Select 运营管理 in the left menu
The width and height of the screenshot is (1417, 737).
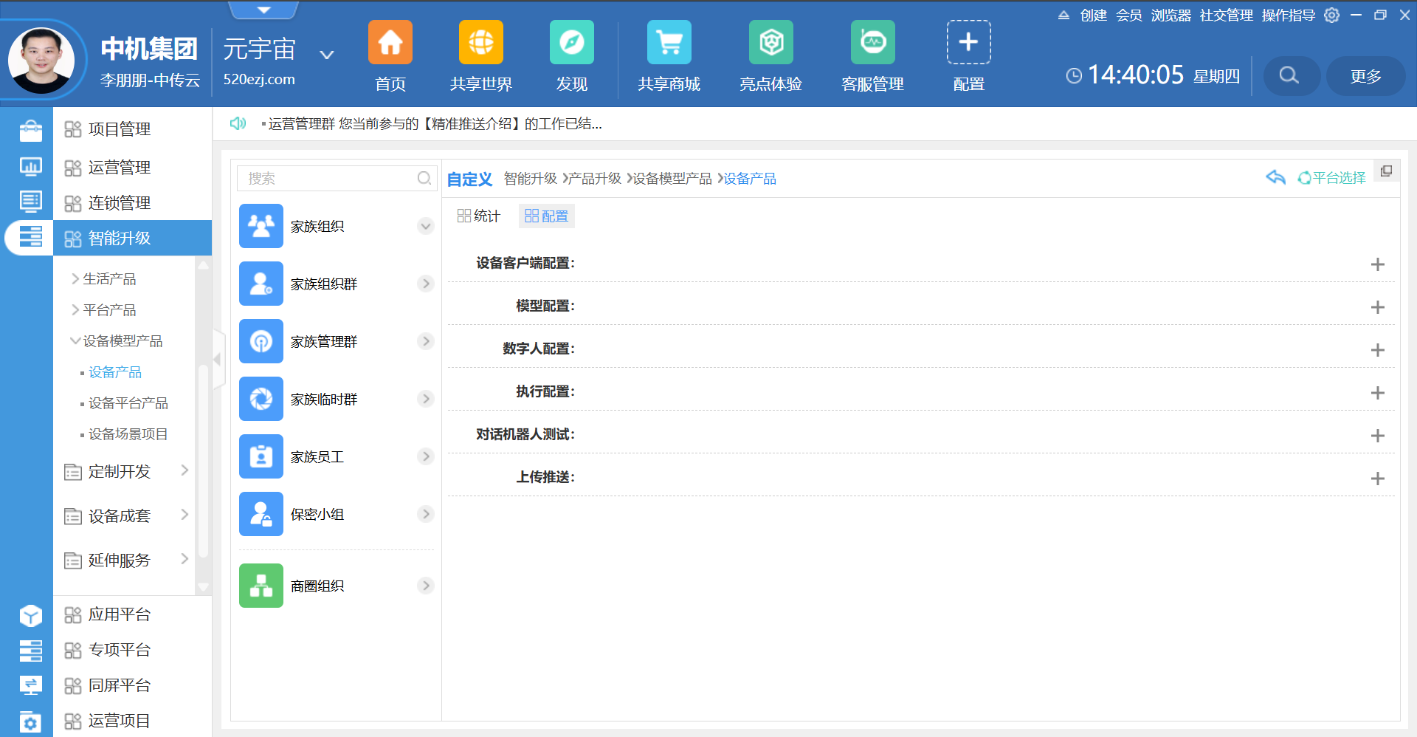point(119,168)
